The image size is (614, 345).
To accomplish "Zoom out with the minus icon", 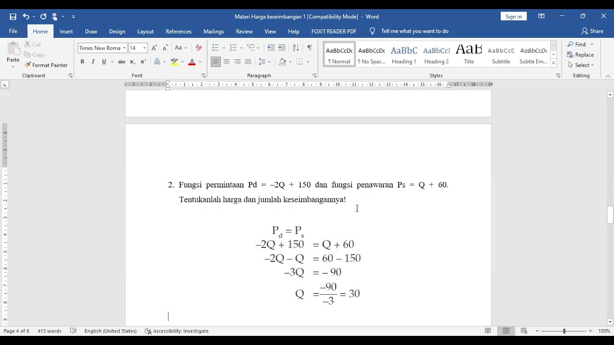I will coord(538,331).
